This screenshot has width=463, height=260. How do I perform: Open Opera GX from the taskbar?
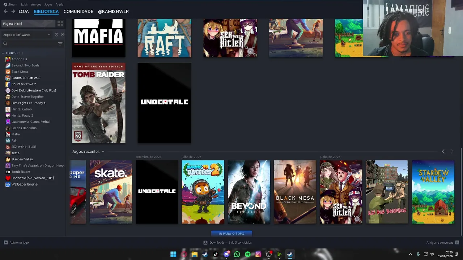(x=184, y=254)
